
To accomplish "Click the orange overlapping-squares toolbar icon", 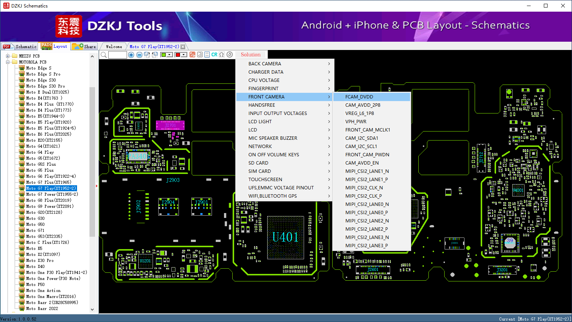I will [192, 55].
